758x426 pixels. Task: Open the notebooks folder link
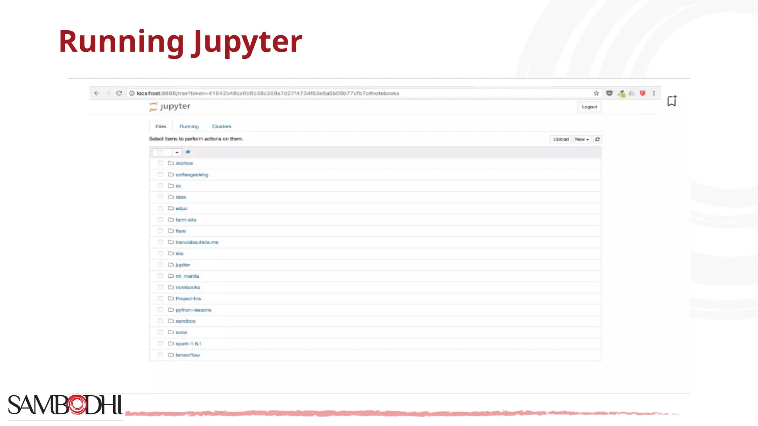[188, 287]
